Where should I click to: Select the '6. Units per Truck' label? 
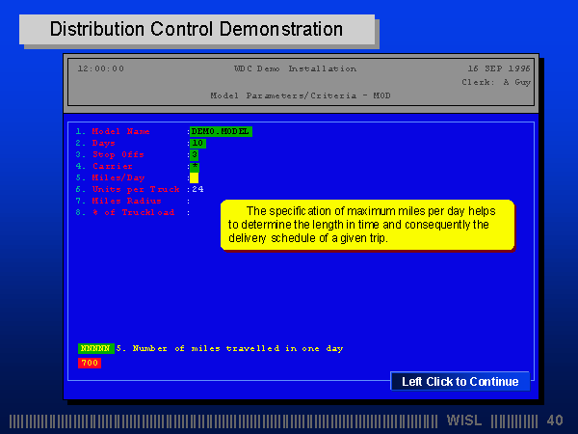pos(127,189)
